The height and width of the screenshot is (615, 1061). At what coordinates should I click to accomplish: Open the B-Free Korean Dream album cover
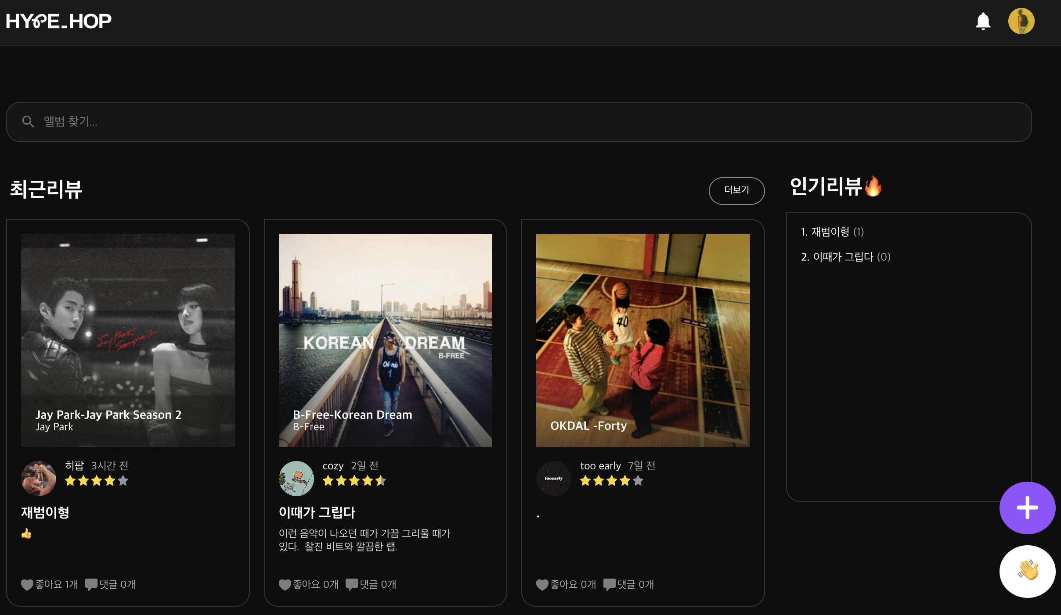pos(385,340)
